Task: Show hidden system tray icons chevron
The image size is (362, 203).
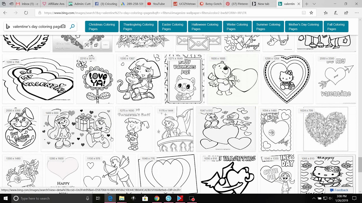Action: click(x=314, y=198)
